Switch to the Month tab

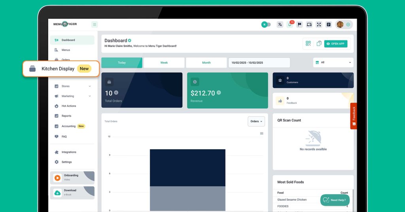click(206, 62)
